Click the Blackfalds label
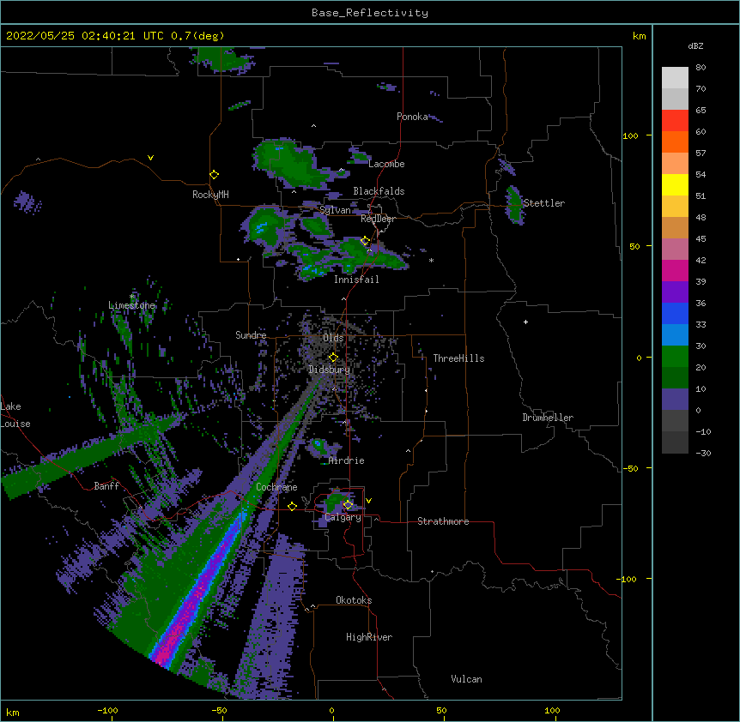 pyautogui.click(x=379, y=191)
